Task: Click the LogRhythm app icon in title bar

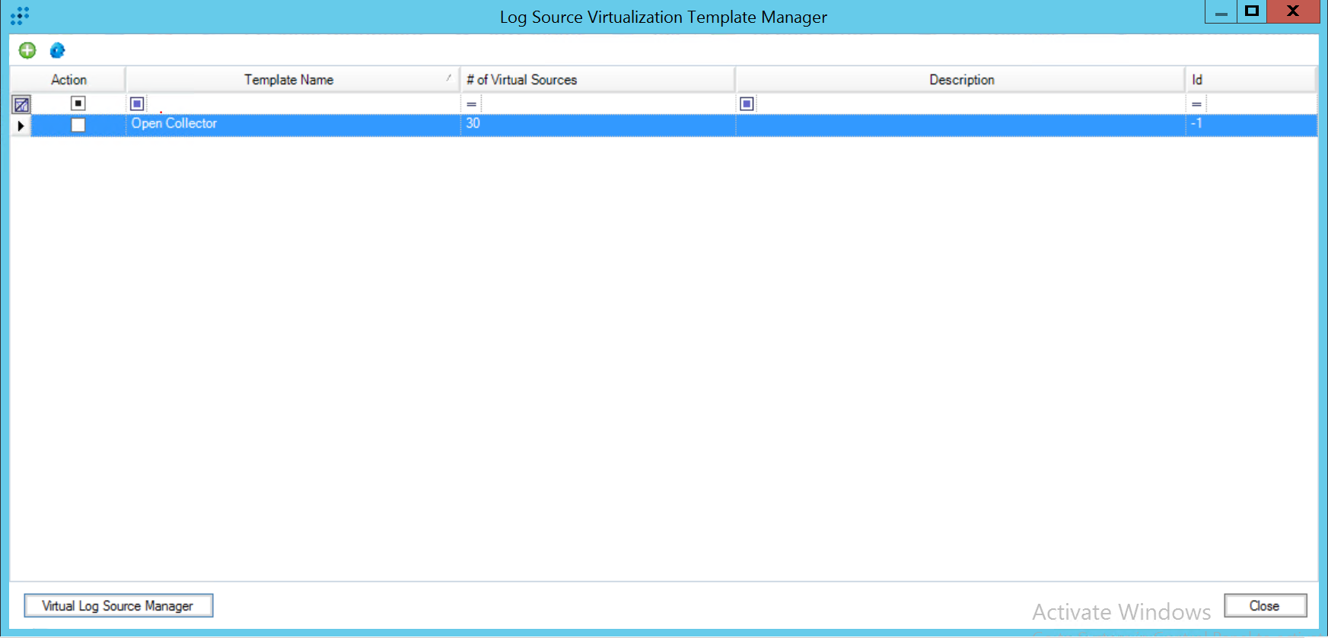Action: [20, 16]
